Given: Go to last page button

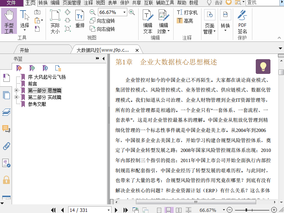Looking at the screenshot, I should point(125,210).
